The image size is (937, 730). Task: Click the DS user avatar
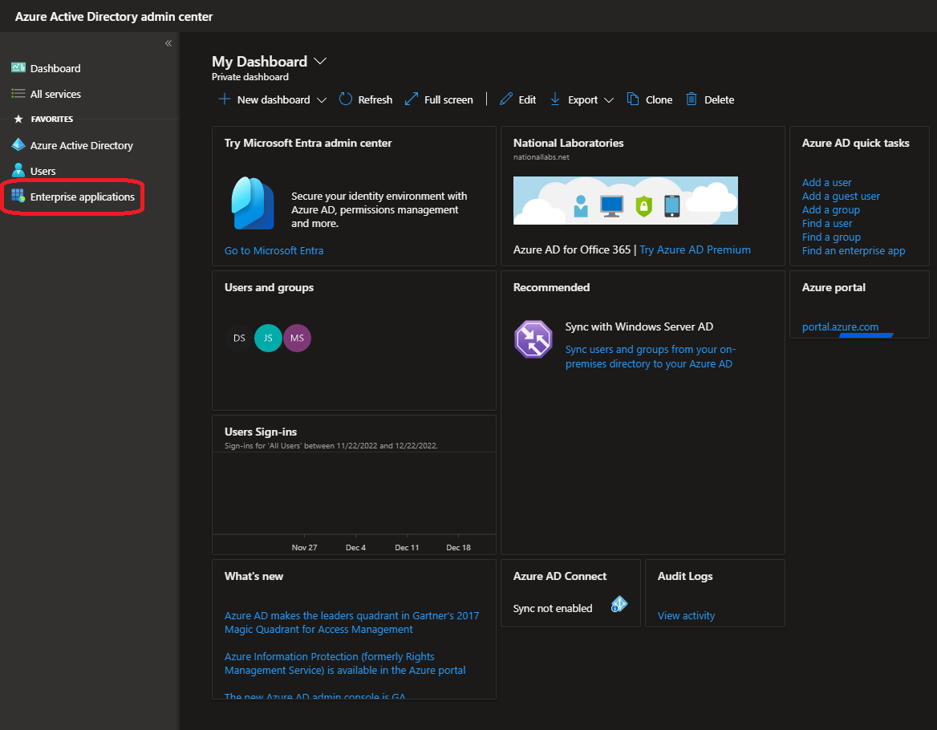click(x=239, y=338)
